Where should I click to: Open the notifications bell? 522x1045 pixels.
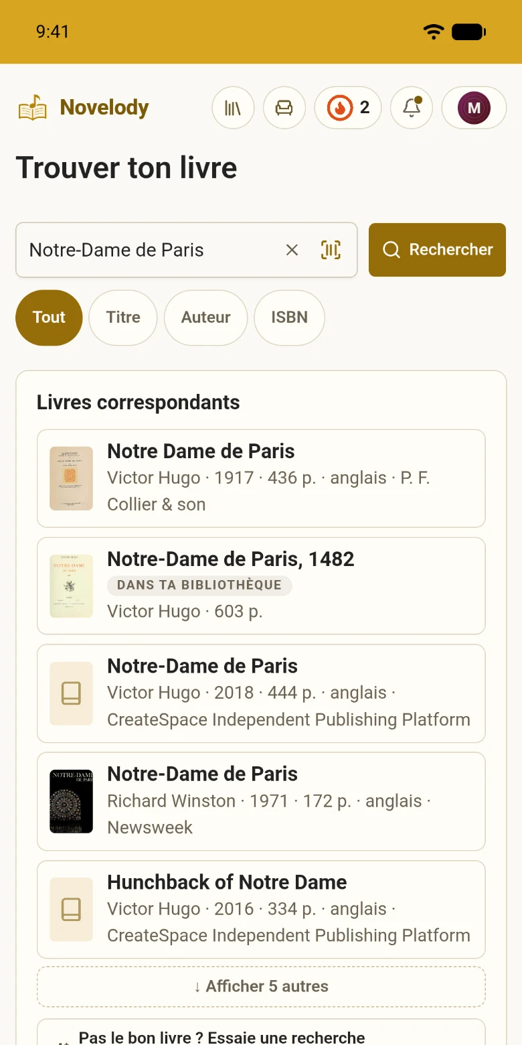(x=412, y=107)
